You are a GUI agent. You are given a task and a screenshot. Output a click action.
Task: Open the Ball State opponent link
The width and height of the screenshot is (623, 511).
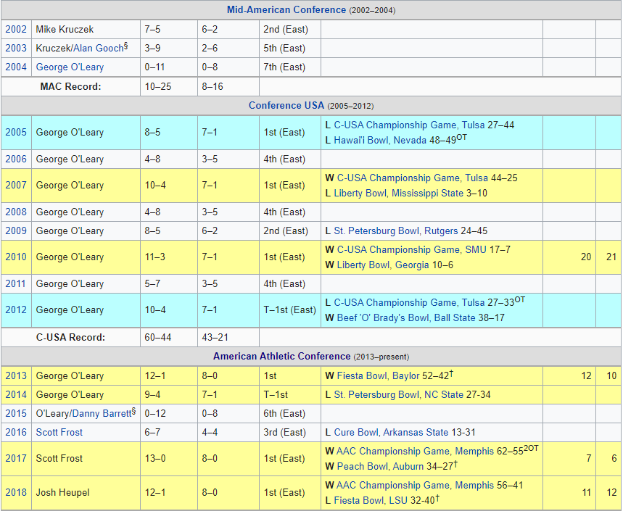click(x=455, y=317)
